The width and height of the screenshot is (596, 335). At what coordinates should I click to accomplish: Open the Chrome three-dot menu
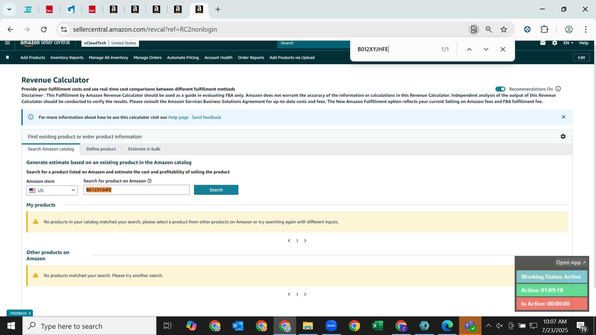point(585,29)
